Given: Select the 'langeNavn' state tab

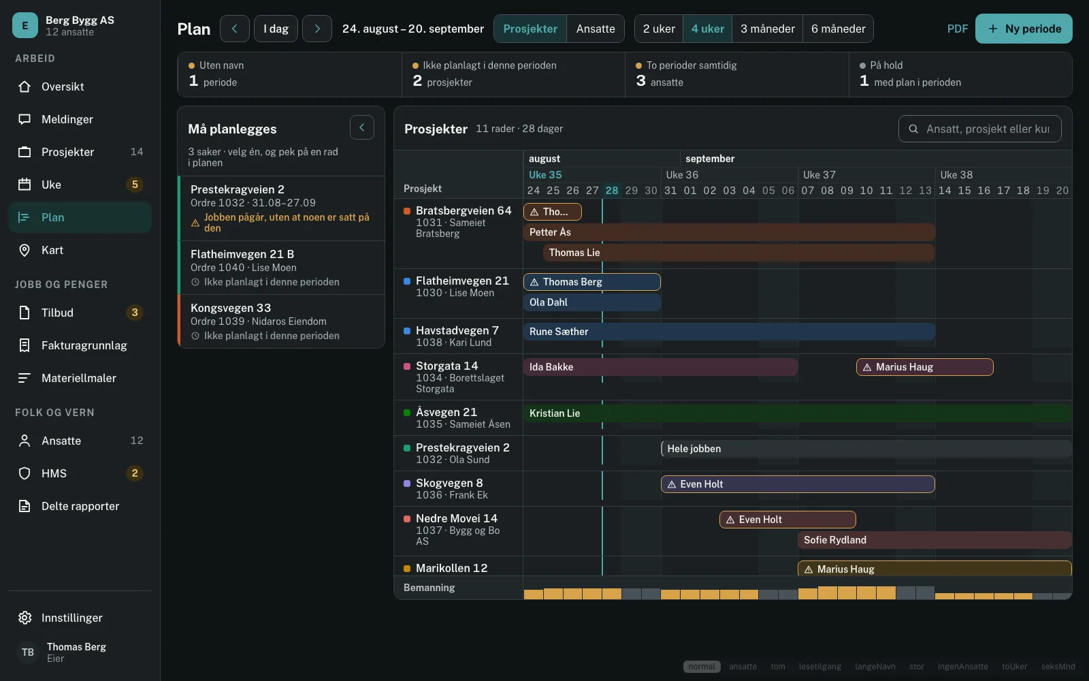Looking at the screenshot, I should 875,667.
